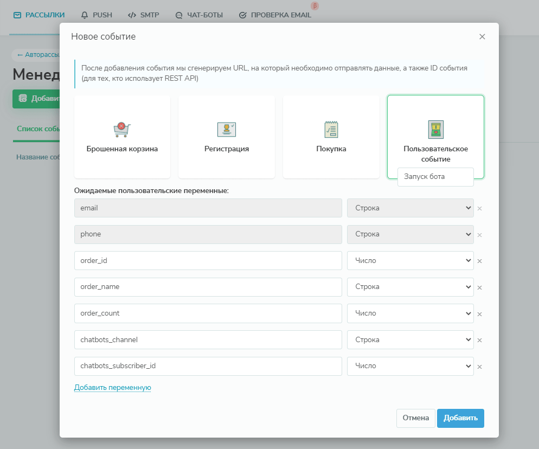Viewport: 539px width, 449px height.
Task: Click the Добавить button to save event
Action: pos(460,418)
